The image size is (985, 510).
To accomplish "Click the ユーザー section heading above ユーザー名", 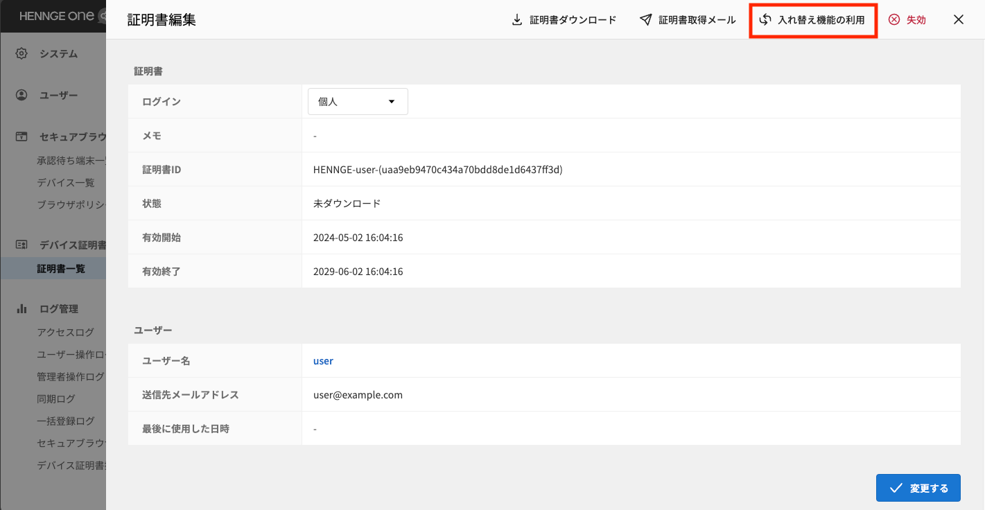I will 153,330.
